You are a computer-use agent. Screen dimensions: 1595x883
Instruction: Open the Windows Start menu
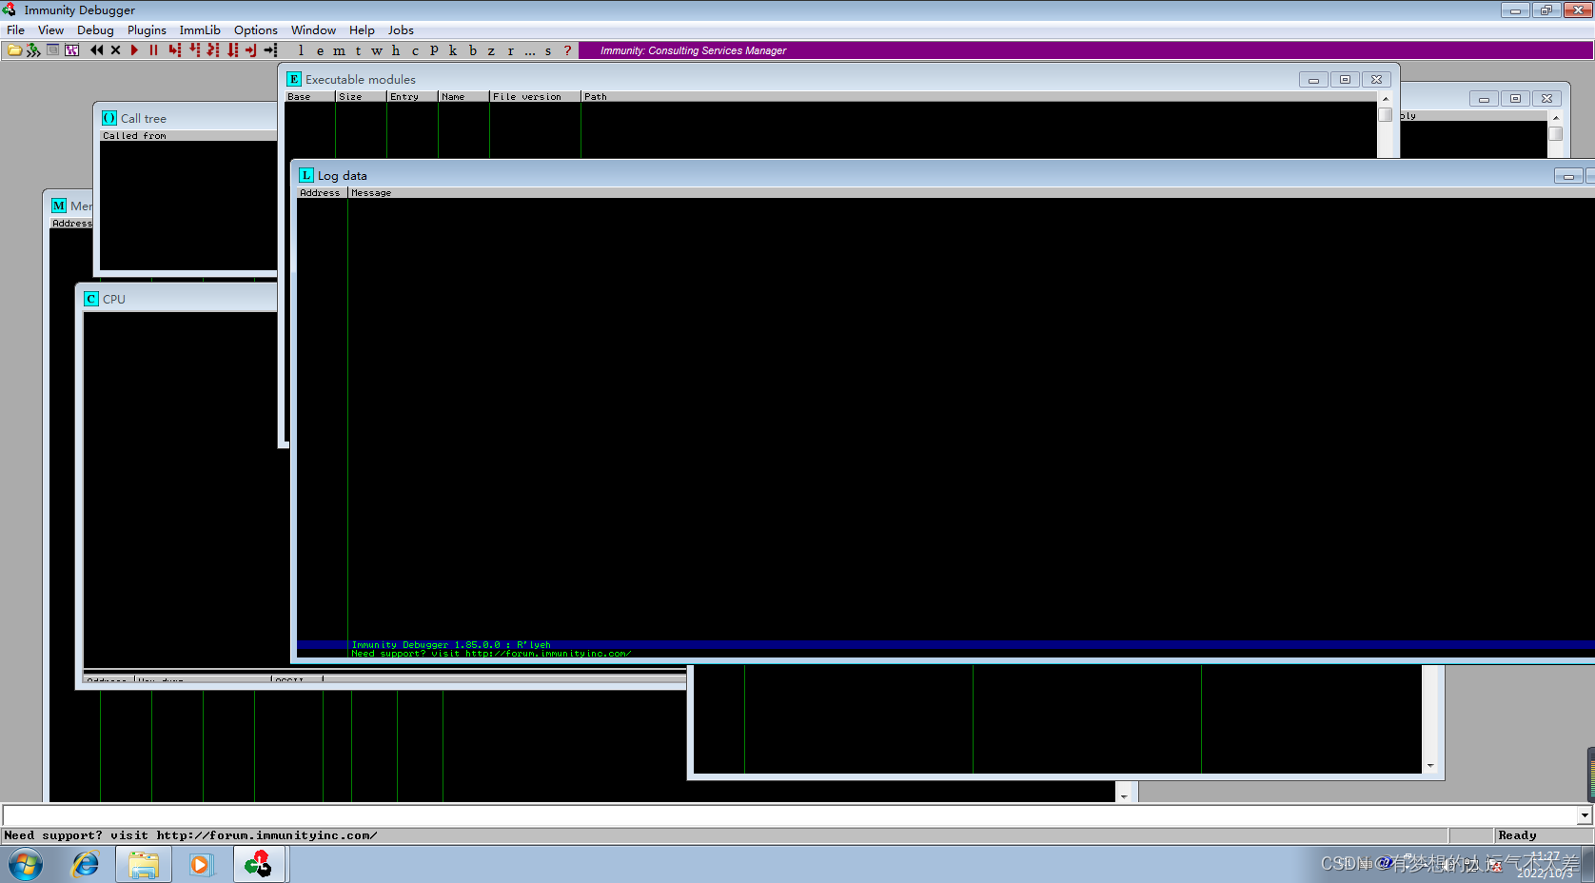tap(26, 865)
